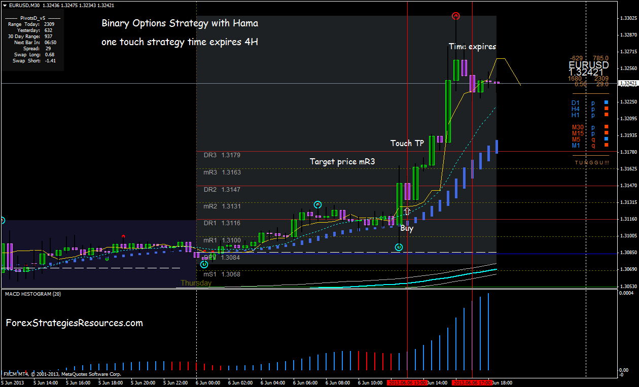639x387 pixels.
Task: Click the red '2013.06.06 13:00' time axis marker
Action: coord(407,382)
